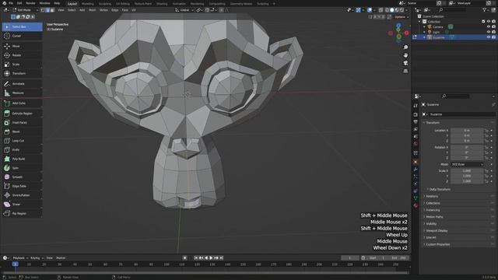Select the Bevel tool
The height and width of the screenshot is (280, 498).
click(x=22, y=131)
